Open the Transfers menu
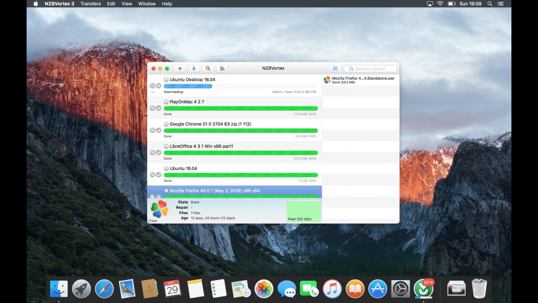538x303 pixels. click(90, 4)
